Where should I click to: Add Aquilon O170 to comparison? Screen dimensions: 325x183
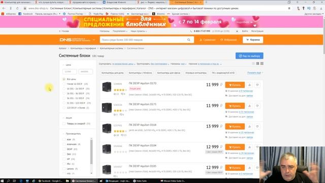[x=249, y=85]
